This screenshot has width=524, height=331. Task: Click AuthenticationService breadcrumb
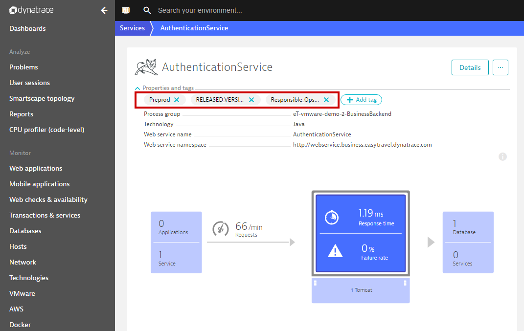coord(194,28)
